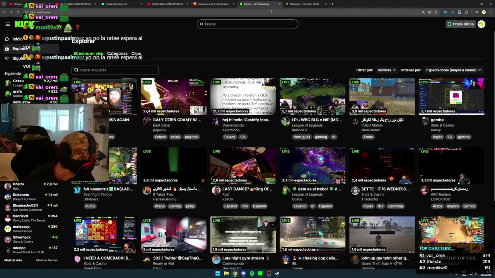This screenshot has height=278, width=495.
Task: Click the Kick app icon in taskbar
Action: [x=260, y=273]
